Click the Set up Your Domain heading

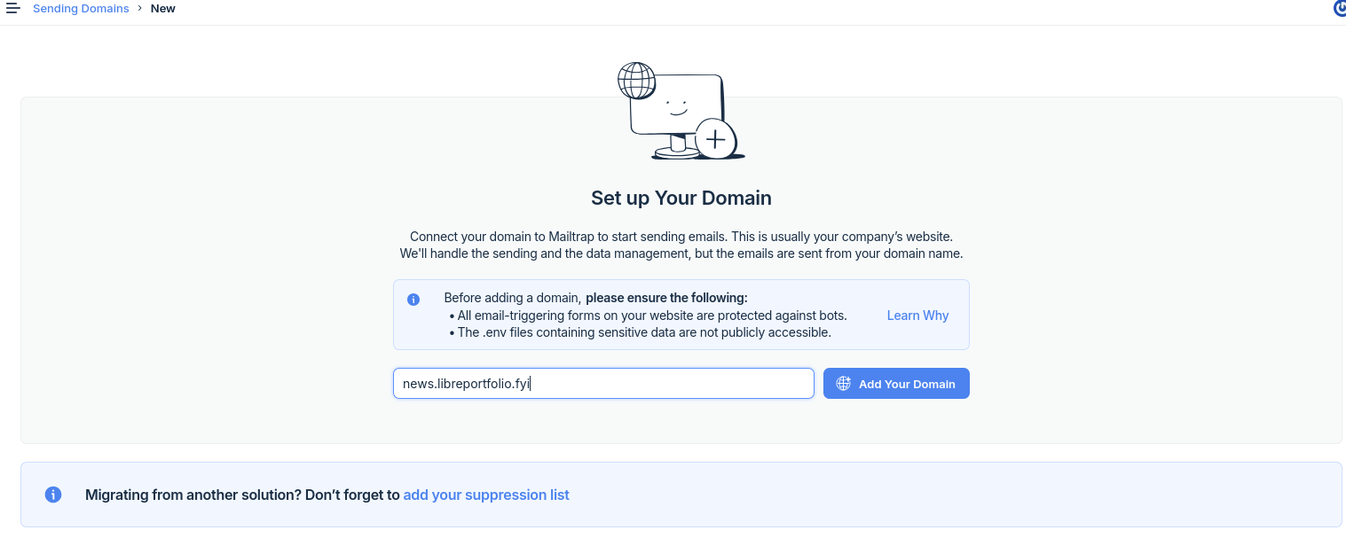coord(681,198)
